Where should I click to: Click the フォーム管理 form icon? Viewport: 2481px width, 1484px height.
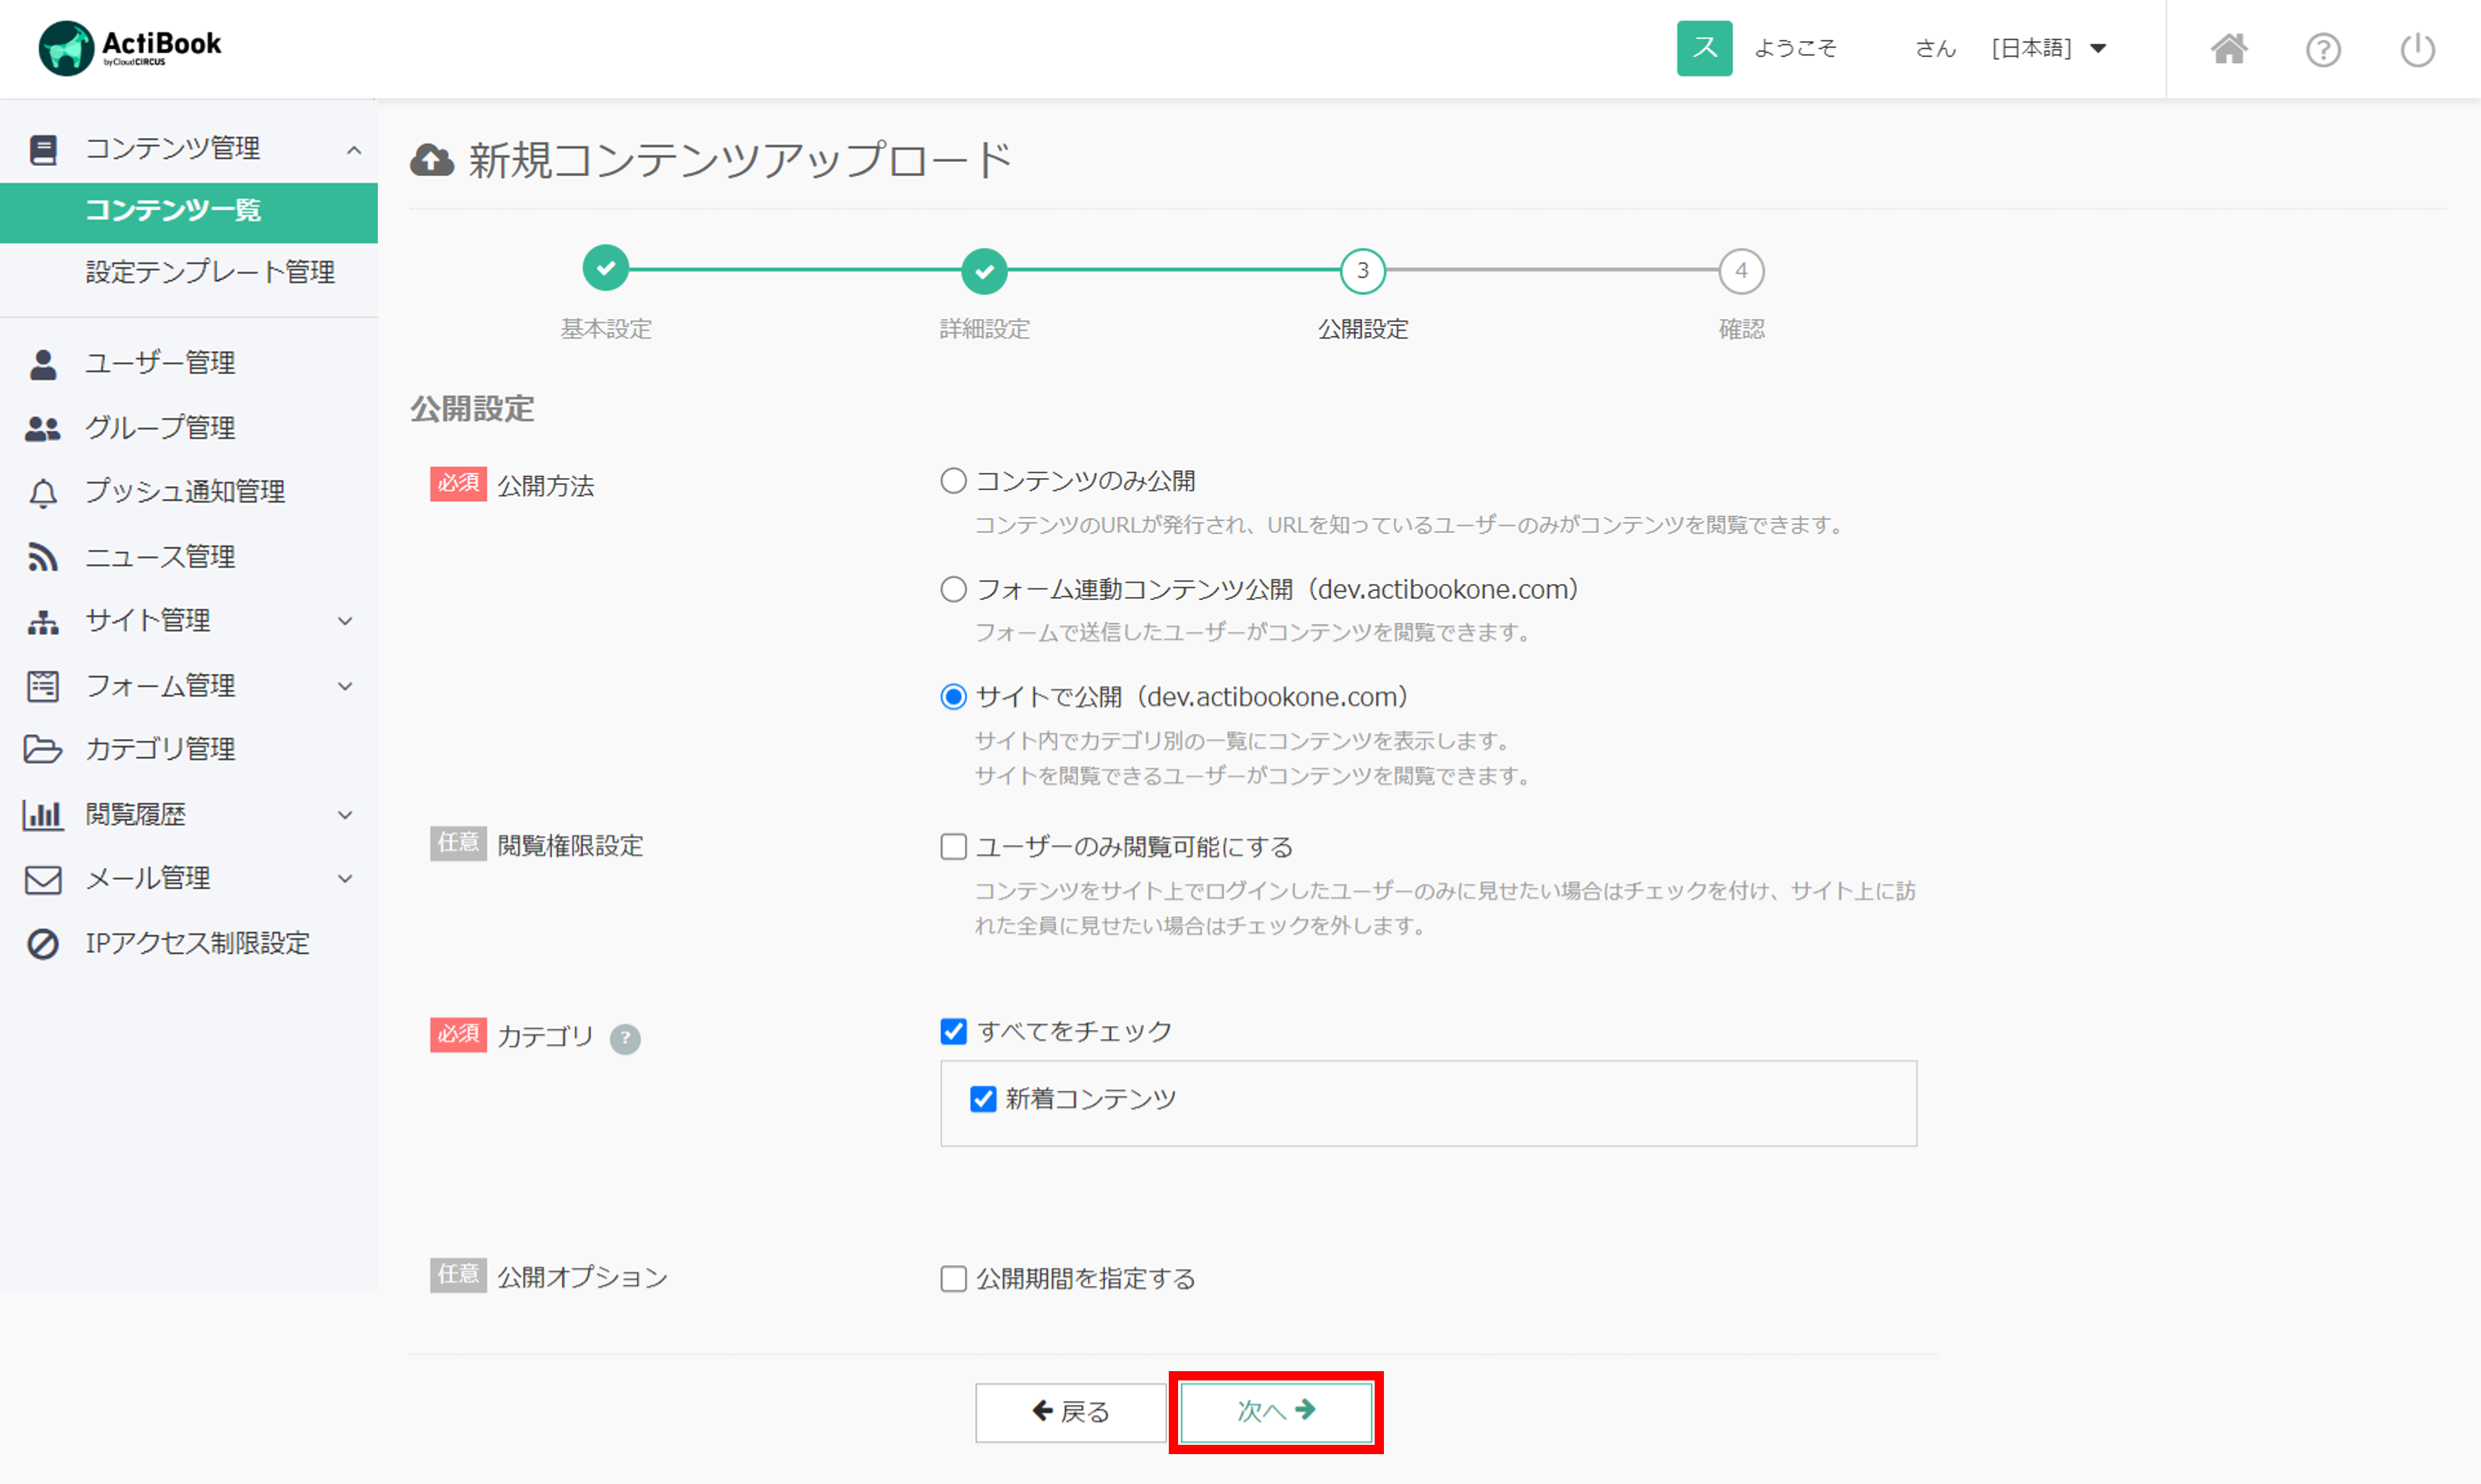pyautogui.click(x=43, y=686)
